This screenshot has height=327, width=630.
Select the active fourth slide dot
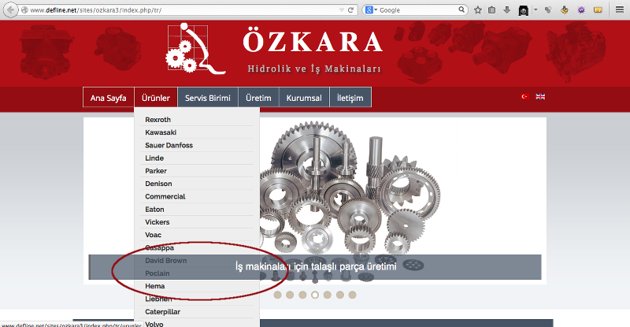[x=315, y=295]
